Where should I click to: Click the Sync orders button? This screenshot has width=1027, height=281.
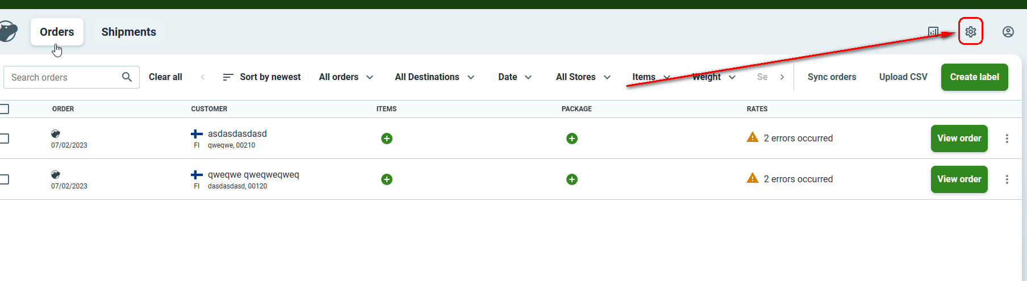pos(832,77)
